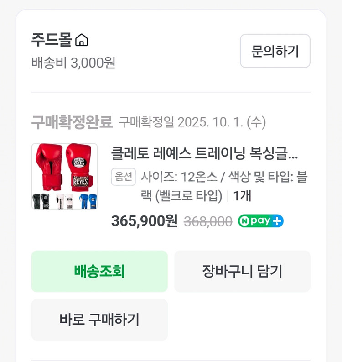Click the 주드몰 store name
Viewport: 342px width, 362px height.
52,40
